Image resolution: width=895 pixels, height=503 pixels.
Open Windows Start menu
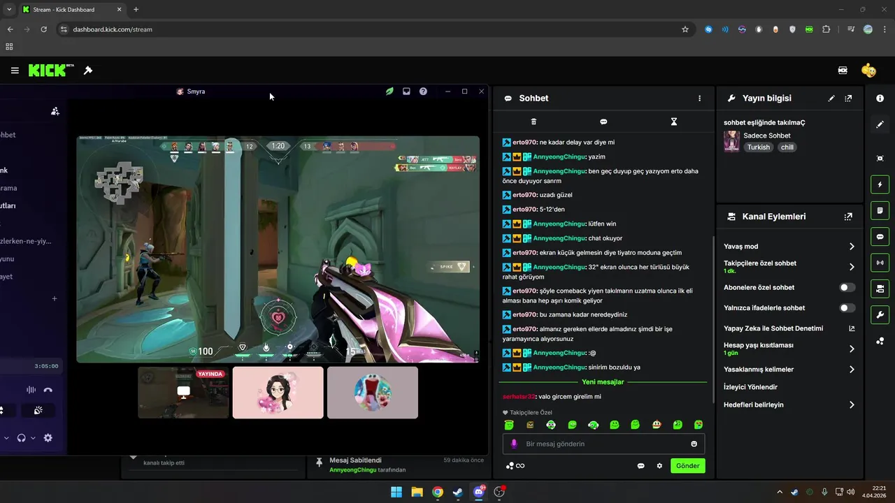396,492
